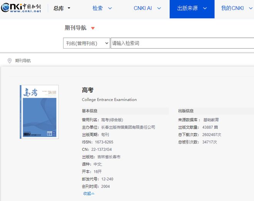Open the 我的CNKI menu
This screenshot has width=254, height=201.
coord(232,8)
